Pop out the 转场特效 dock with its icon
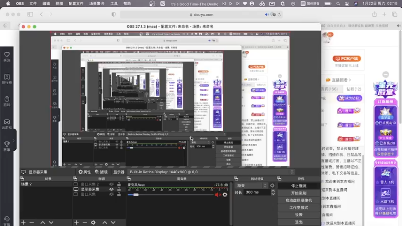Screen dimensions: 402x226 point(236,179)
